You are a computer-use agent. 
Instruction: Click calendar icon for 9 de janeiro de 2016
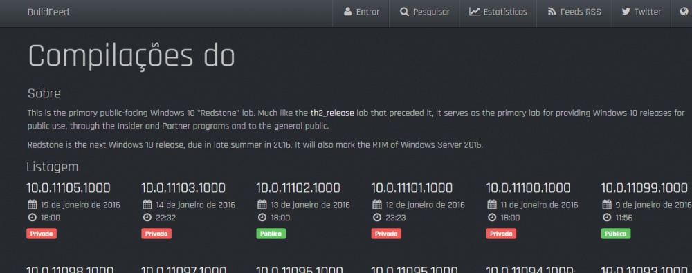607,205
